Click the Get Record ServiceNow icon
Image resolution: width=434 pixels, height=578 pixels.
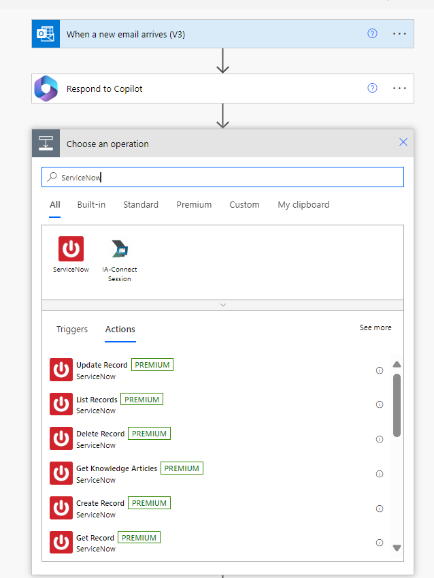[x=61, y=542]
